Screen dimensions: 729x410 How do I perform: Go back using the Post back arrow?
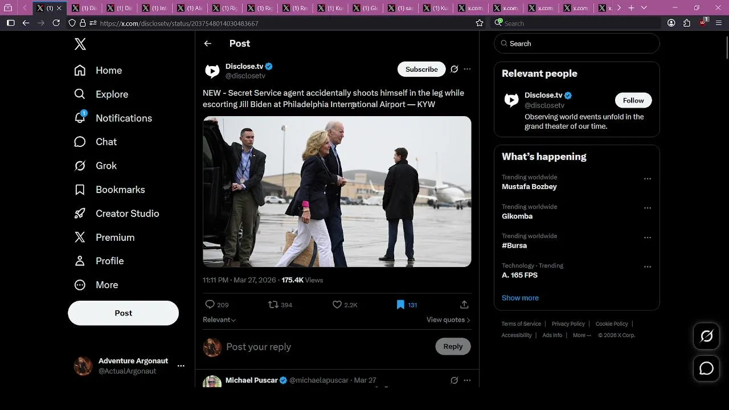(x=208, y=43)
